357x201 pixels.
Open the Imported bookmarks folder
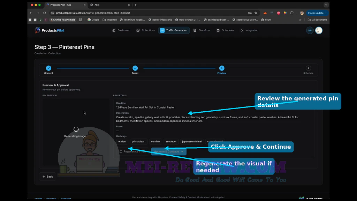click(109, 20)
